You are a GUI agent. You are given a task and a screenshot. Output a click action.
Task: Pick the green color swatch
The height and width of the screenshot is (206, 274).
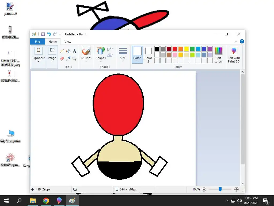(x=192, y=49)
